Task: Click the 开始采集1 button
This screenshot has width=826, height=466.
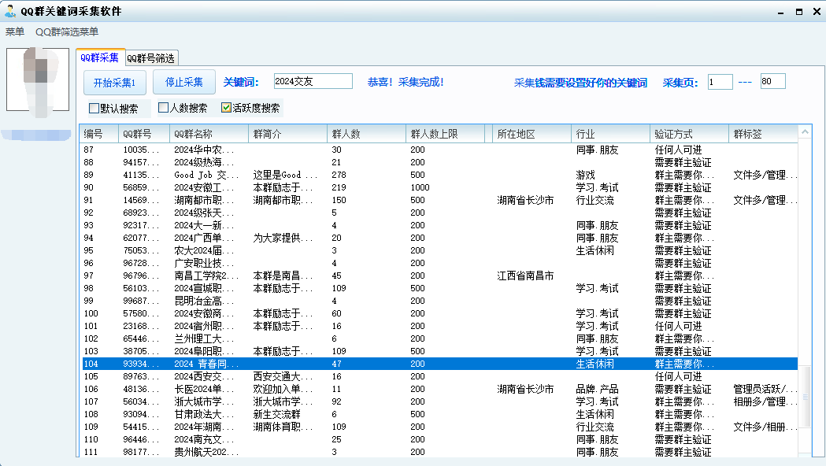Action: pos(114,83)
